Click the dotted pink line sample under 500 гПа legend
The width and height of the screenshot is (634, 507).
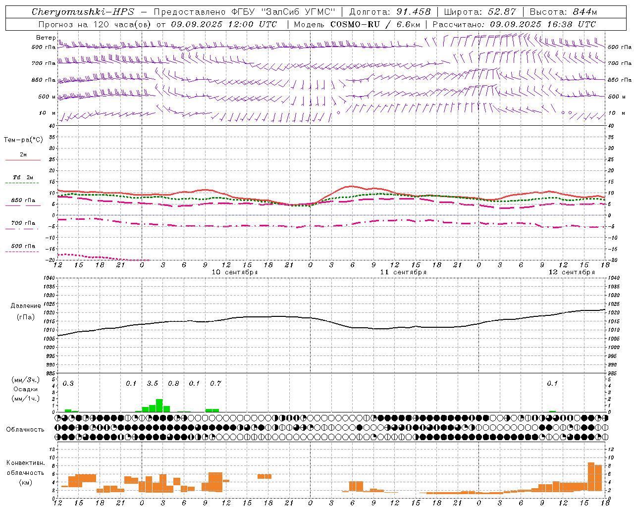pyautogui.click(x=22, y=252)
